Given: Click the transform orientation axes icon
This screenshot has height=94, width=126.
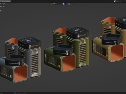Looking at the screenshot, I should (x=52, y=4).
